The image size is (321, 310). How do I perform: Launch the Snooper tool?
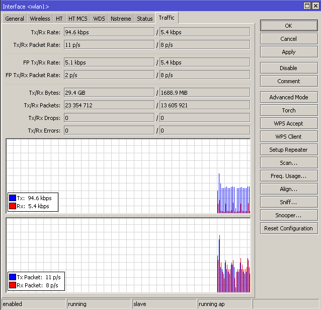(x=288, y=215)
